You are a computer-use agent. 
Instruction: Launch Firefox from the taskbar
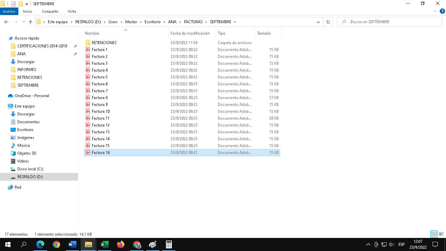pyautogui.click(x=121, y=244)
